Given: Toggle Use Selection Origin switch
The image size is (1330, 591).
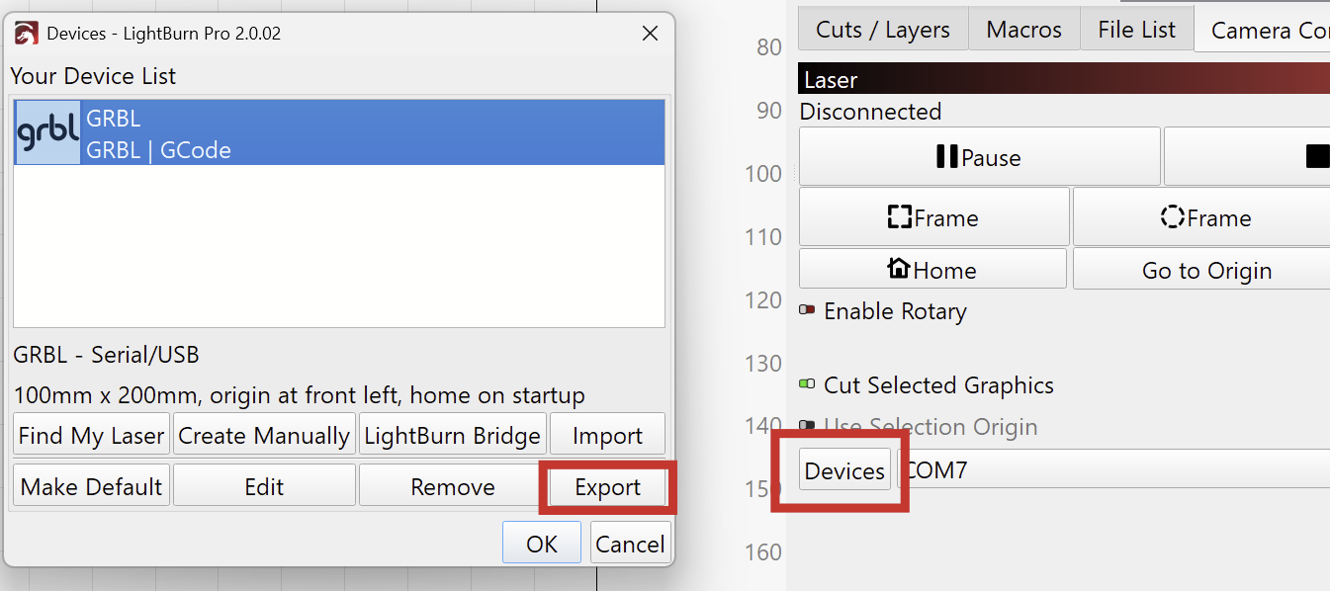Looking at the screenshot, I should (807, 426).
